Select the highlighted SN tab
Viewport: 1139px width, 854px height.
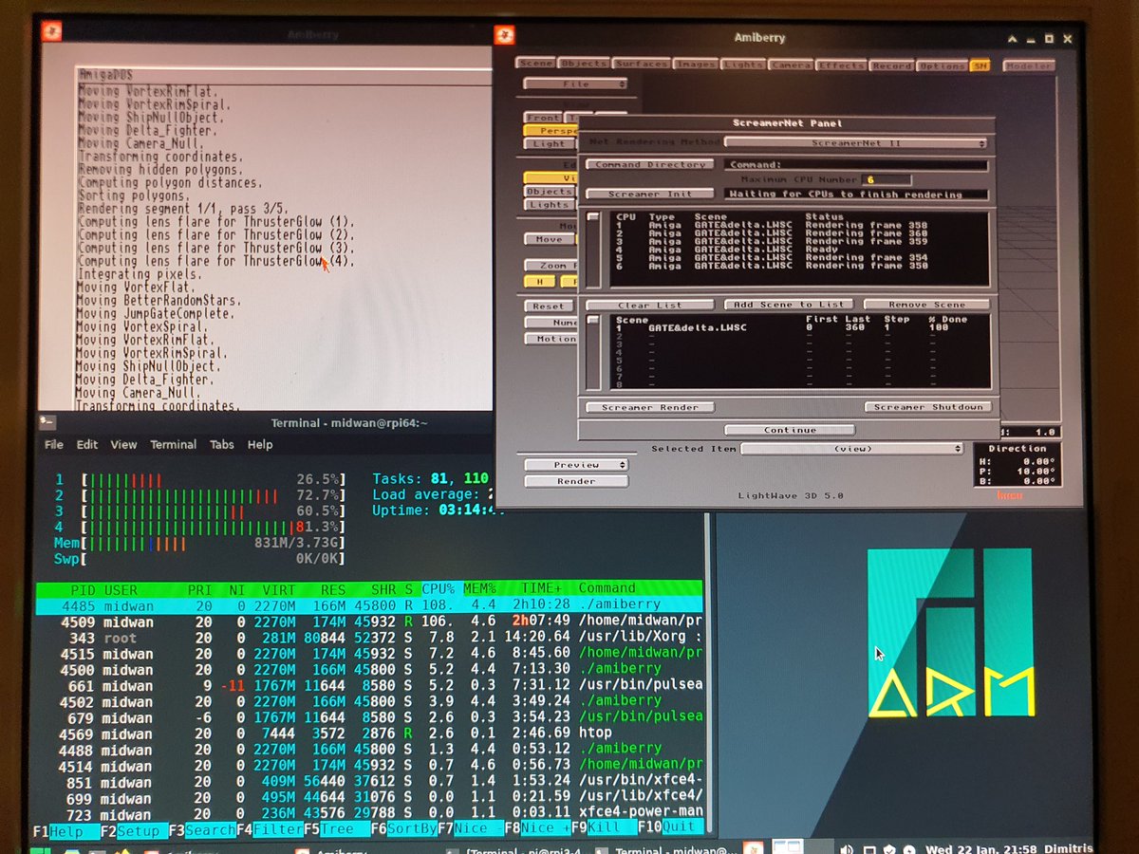(980, 65)
